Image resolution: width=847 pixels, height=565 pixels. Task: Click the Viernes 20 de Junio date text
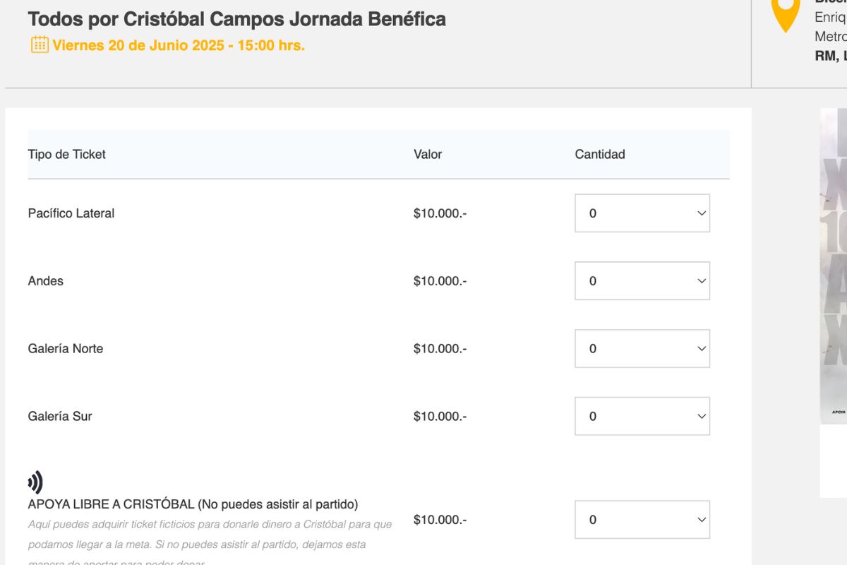click(178, 45)
